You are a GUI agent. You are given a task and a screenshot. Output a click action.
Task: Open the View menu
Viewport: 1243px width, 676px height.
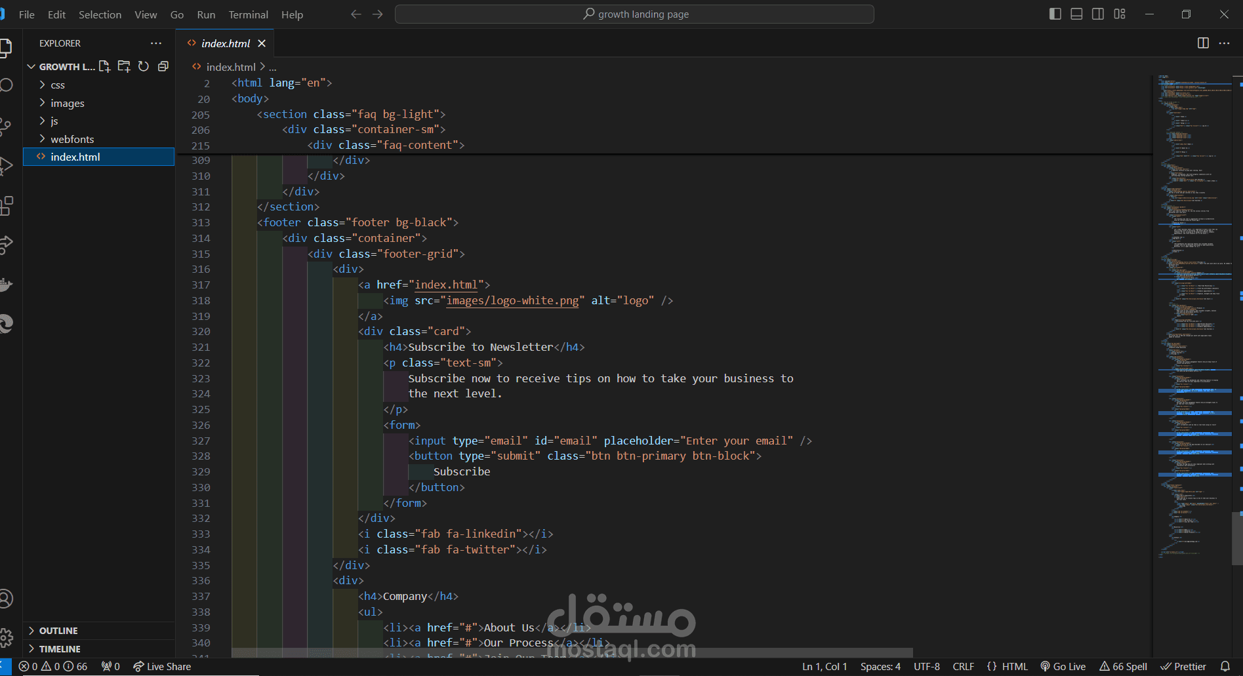146,14
